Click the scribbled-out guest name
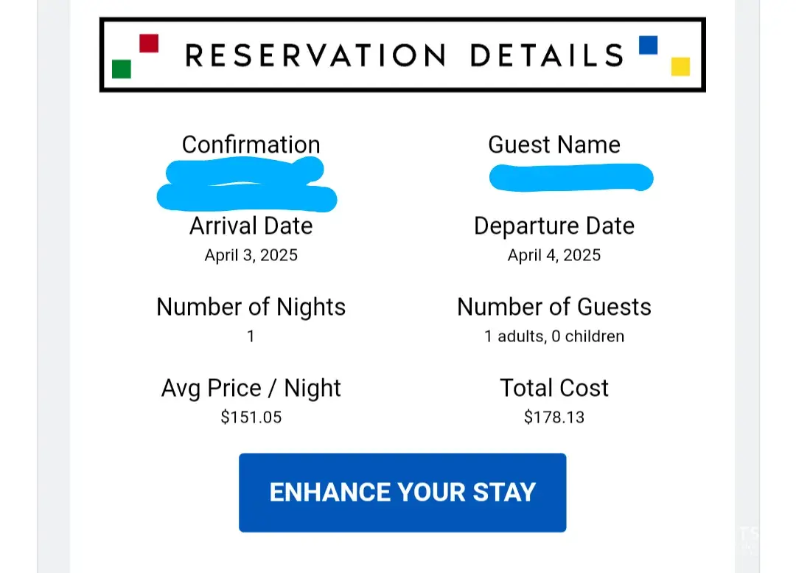The height and width of the screenshot is (573, 796). point(571,178)
